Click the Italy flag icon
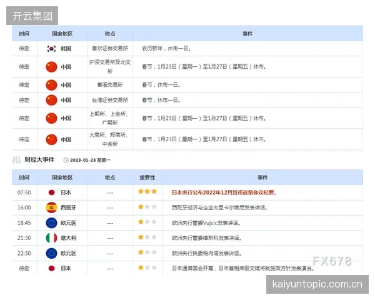This screenshot has height=300, width=375. [x=51, y=237]
